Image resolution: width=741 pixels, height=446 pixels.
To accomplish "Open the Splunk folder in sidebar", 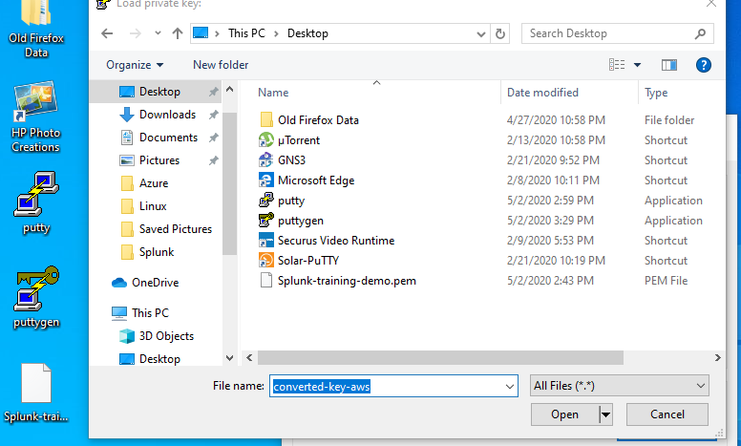I will [156, 252].
